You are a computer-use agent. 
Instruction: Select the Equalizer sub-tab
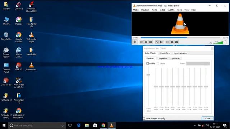pos(150,58)
